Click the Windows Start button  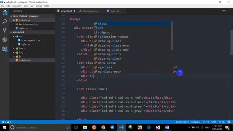pos(4,127)
